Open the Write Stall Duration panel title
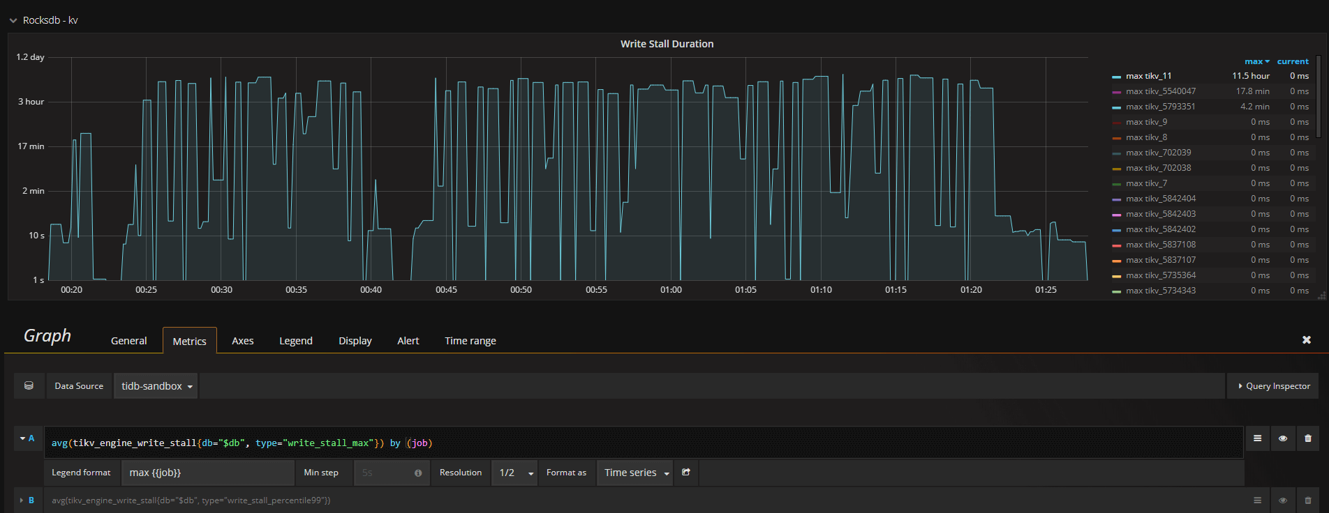Image resolution: width=1329 pixels, height=513 pixels. 667,44
